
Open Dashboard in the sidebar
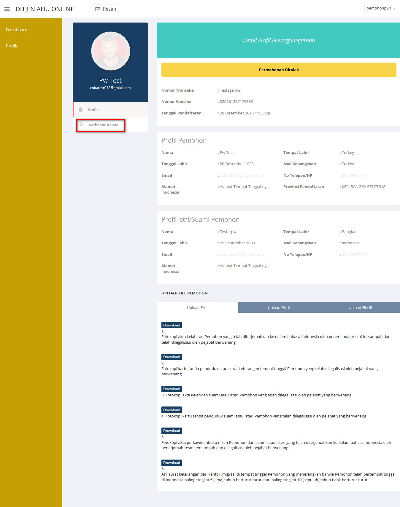pyautogui.click(x=17, y=30)
